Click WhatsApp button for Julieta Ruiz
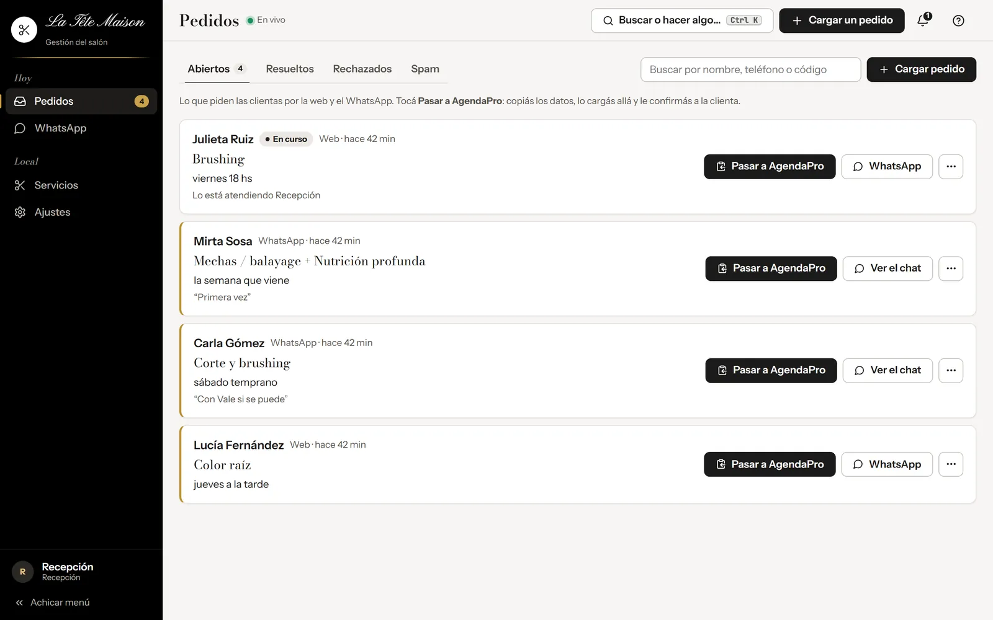 (887, 166)
